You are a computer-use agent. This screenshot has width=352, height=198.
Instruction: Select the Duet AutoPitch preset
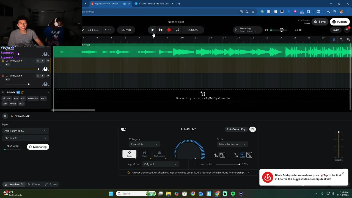[144, 154]
